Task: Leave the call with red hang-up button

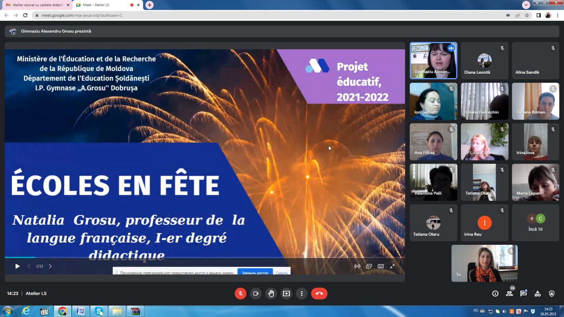Action: [x=319, y=293]
